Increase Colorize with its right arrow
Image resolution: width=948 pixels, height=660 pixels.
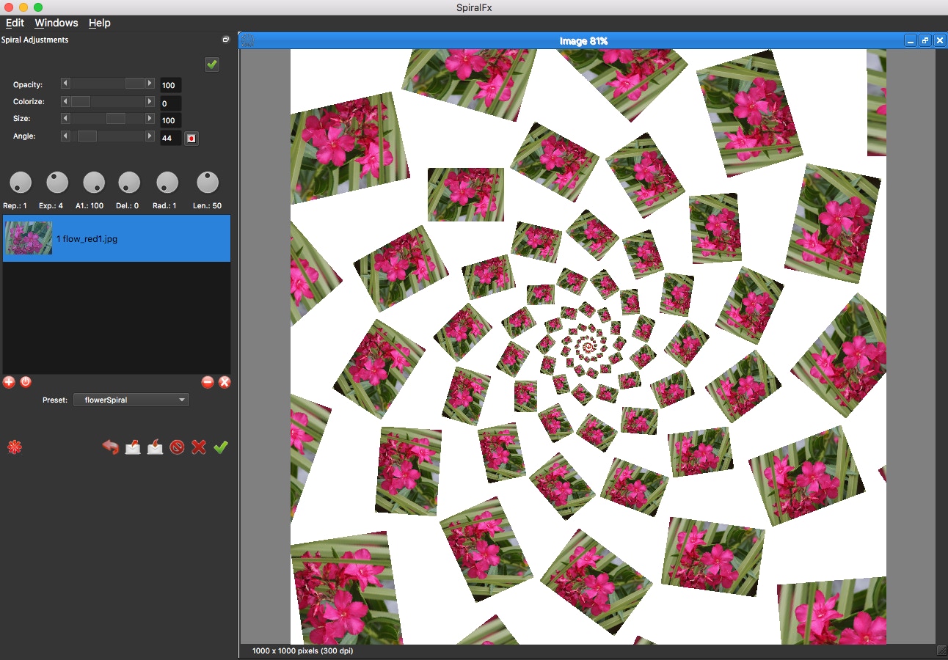[150, 101]
